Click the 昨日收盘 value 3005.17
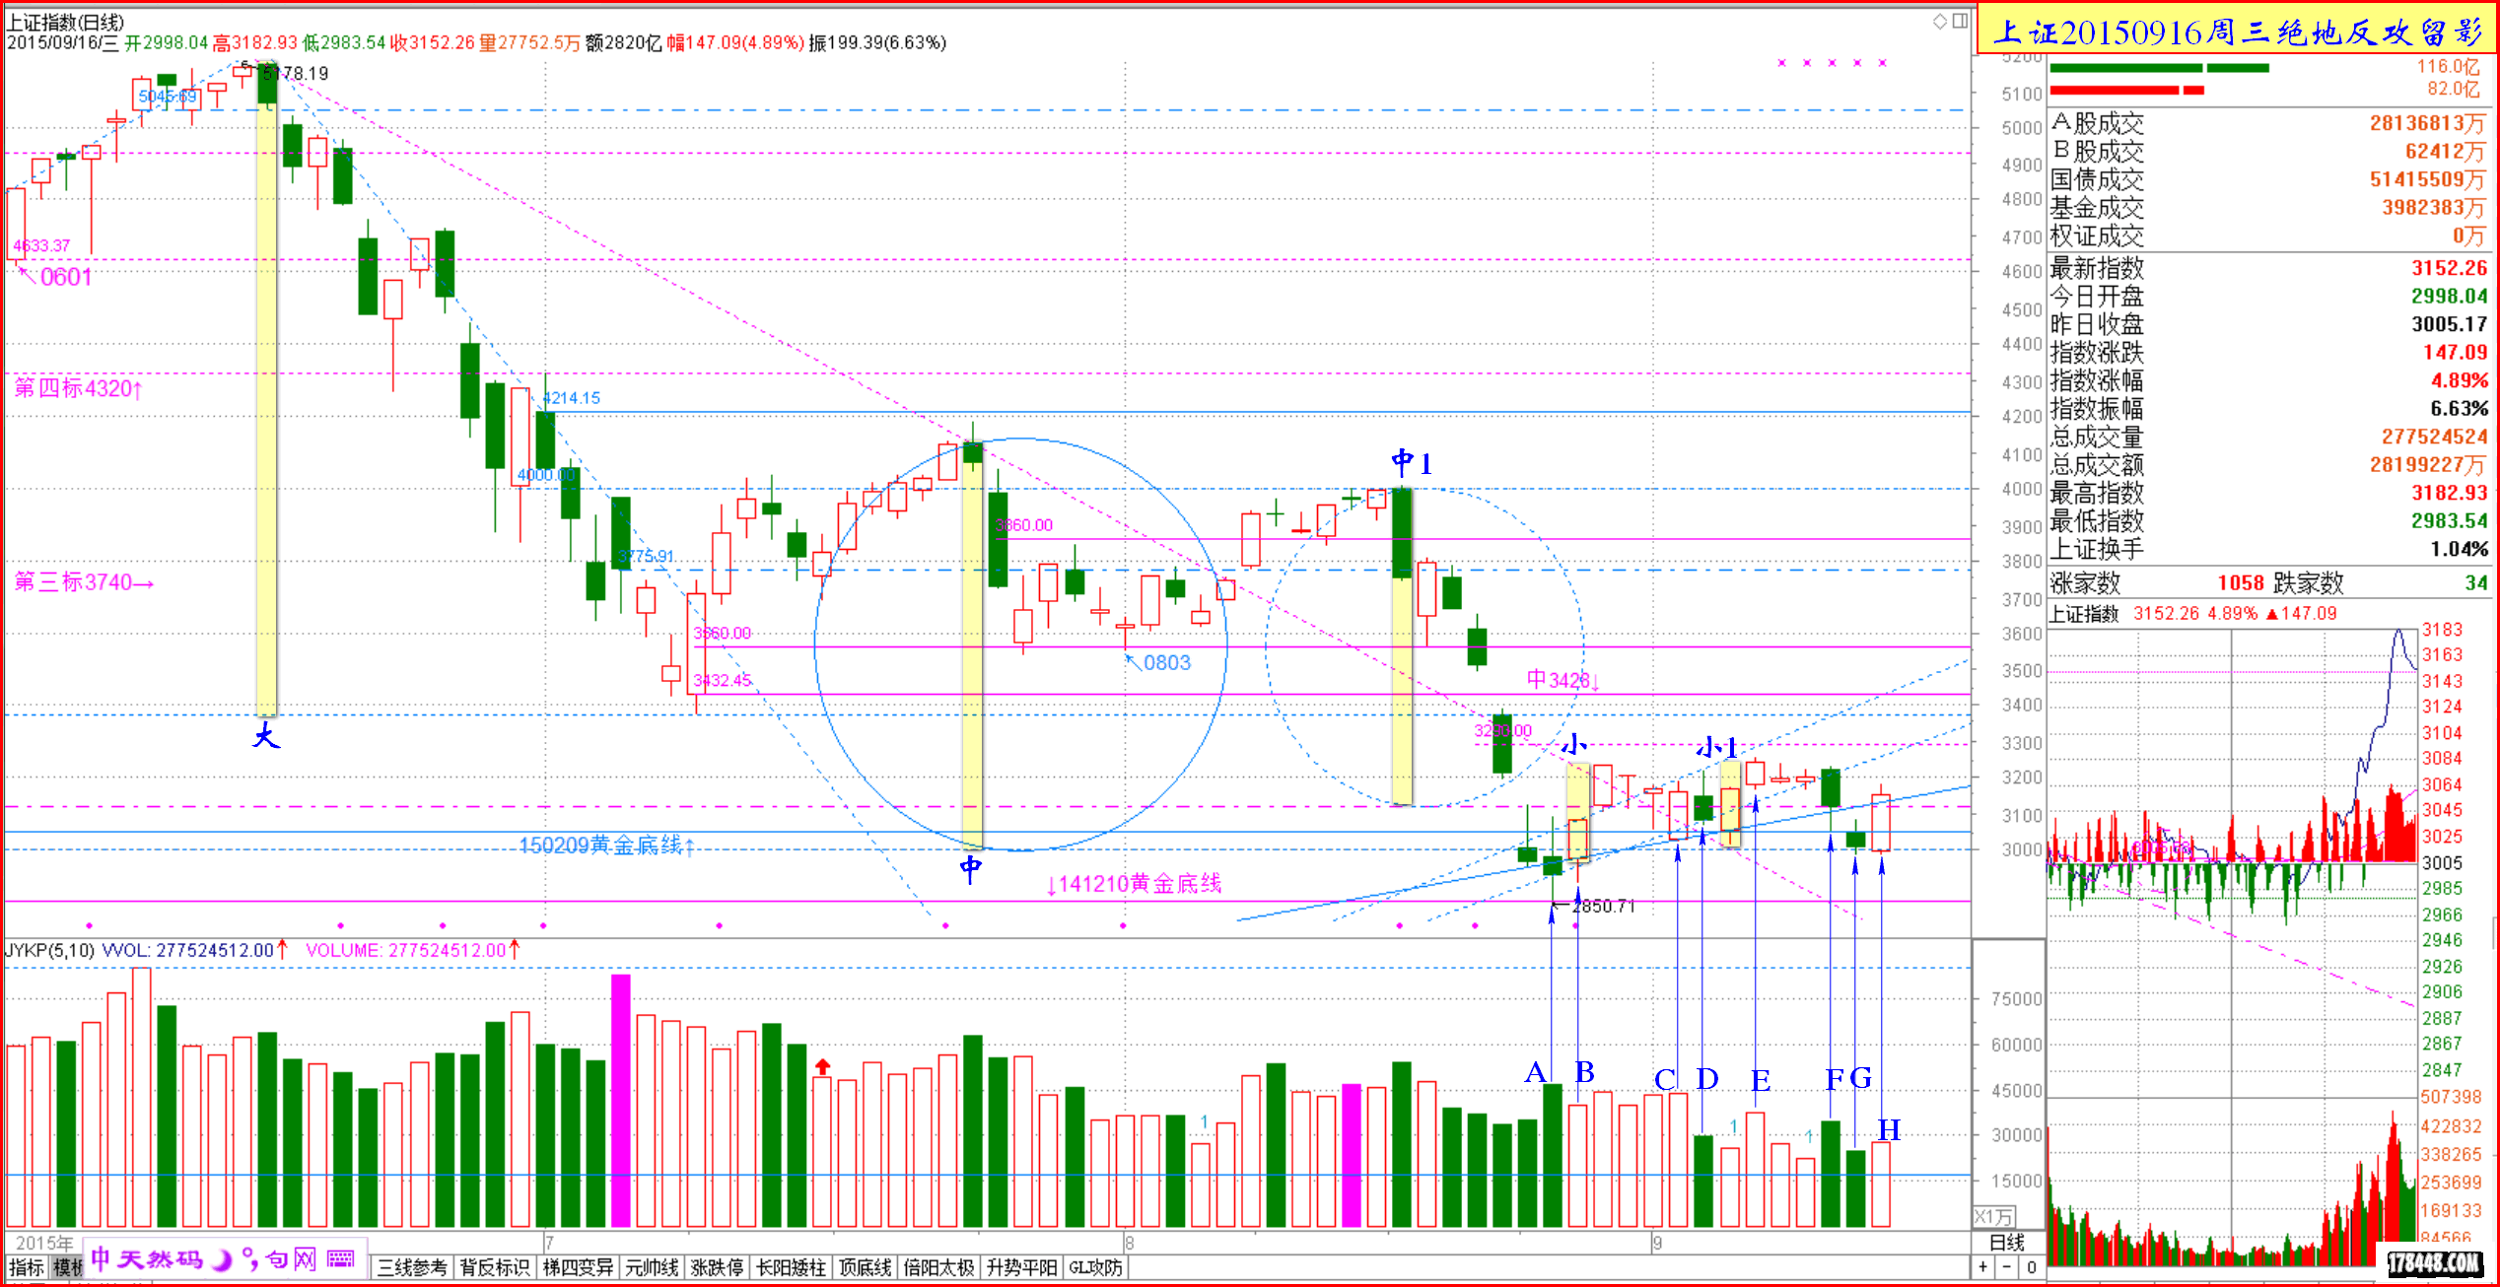 click(x=2449, y=324)
